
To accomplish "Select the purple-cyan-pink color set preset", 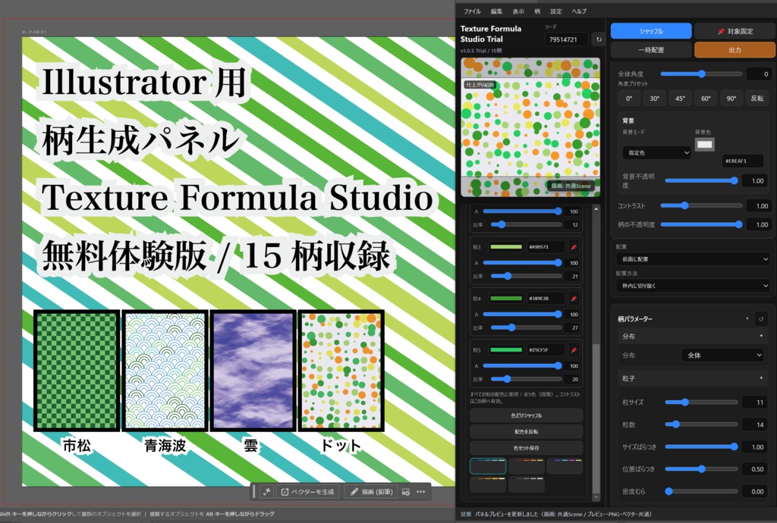I will (565, 466).
